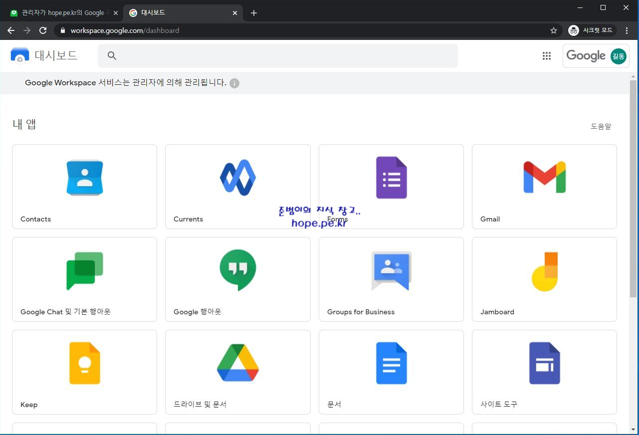Click the dashboard logo icon
Viewport: 639px width, 435px height.
coord(20,55)
